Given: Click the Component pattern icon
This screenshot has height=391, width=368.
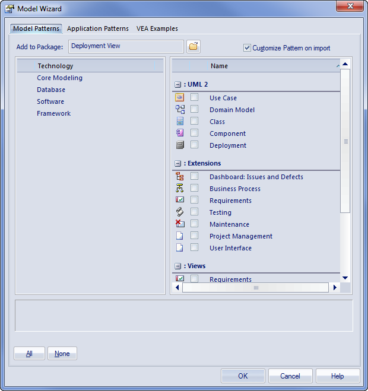Looking at the screenshot, I should point(180,133).
